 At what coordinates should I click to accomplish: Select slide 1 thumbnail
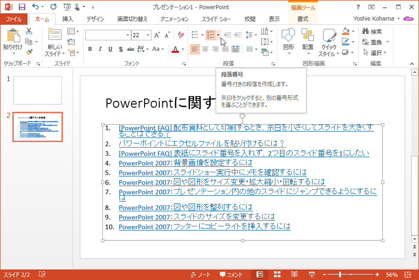point(38,90)
